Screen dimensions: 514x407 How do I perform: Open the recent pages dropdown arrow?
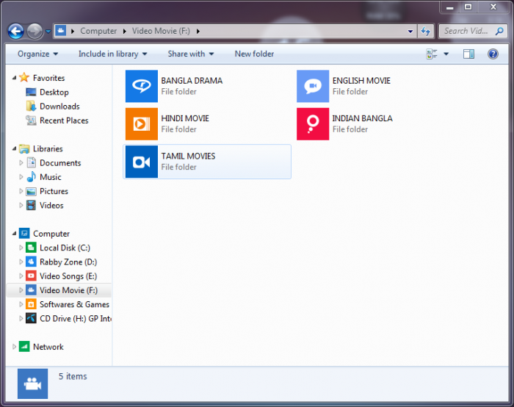coord(48,32)
